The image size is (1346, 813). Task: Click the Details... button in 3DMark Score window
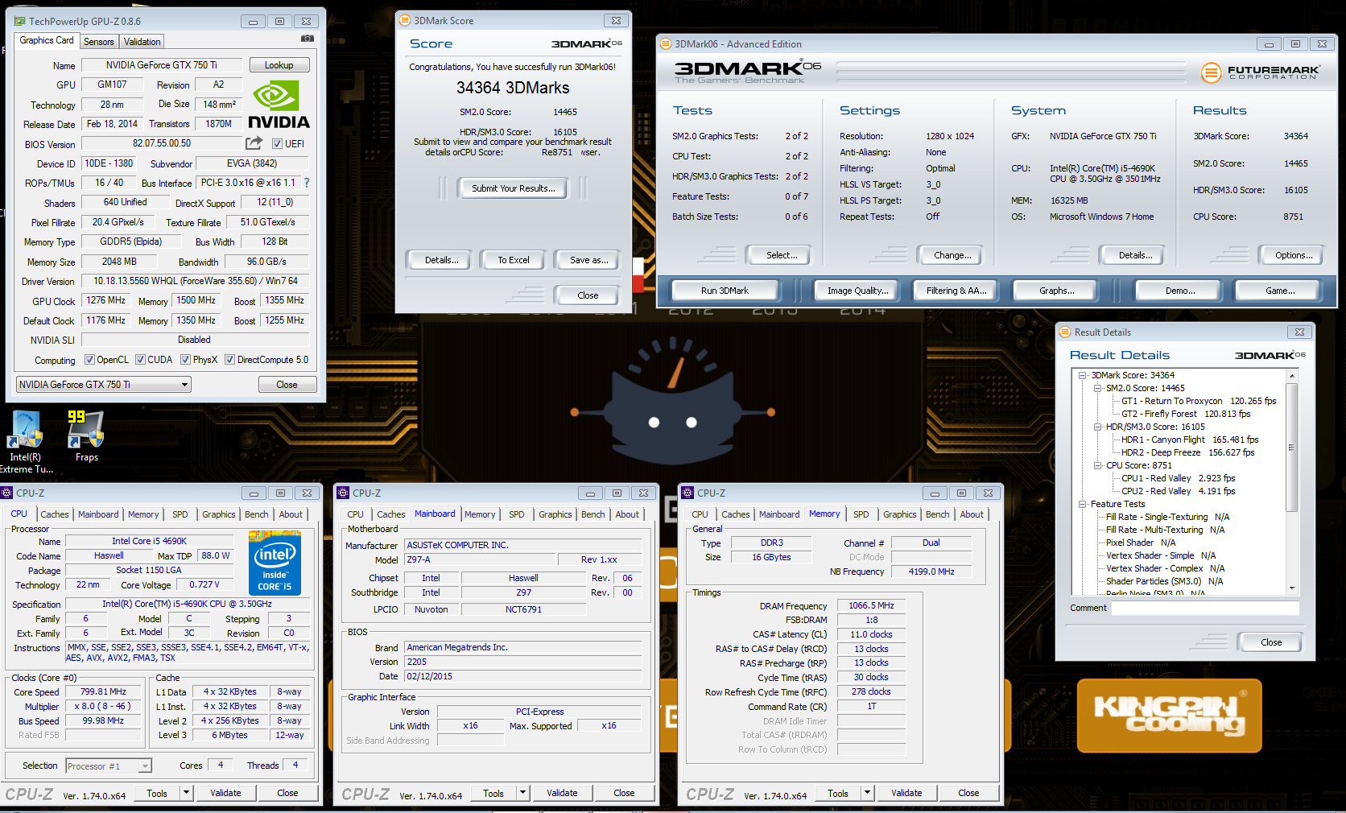[x=441, y=260]
